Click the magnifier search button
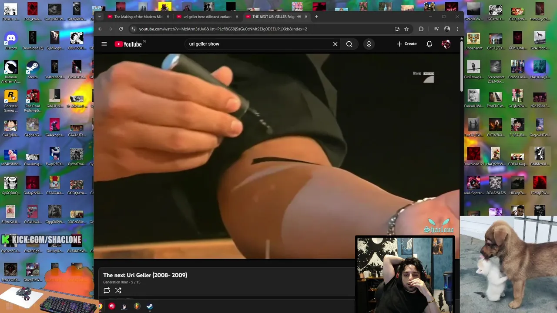Image resolution: width=557 pixels, height=313 pixels. (349, 44)
